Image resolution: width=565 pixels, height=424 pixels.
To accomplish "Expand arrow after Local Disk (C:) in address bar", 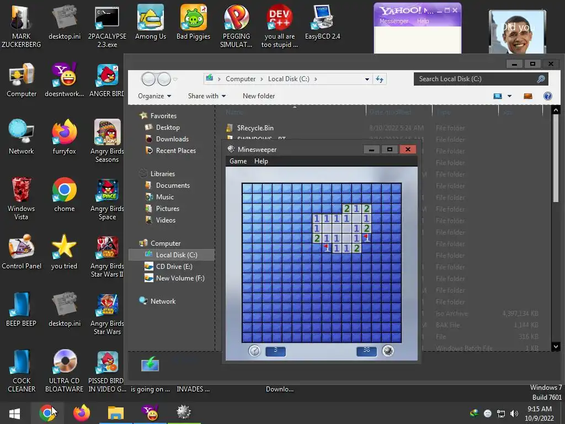I will coord(315,79).
